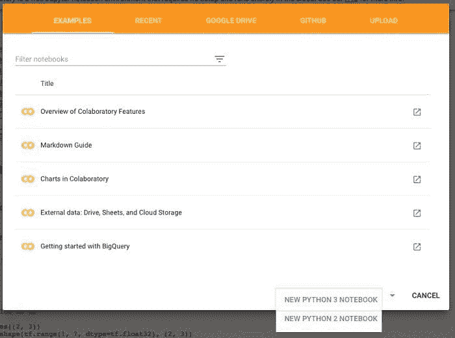Go to the Upload tab
455x338 pixels.
click(383, 21)
